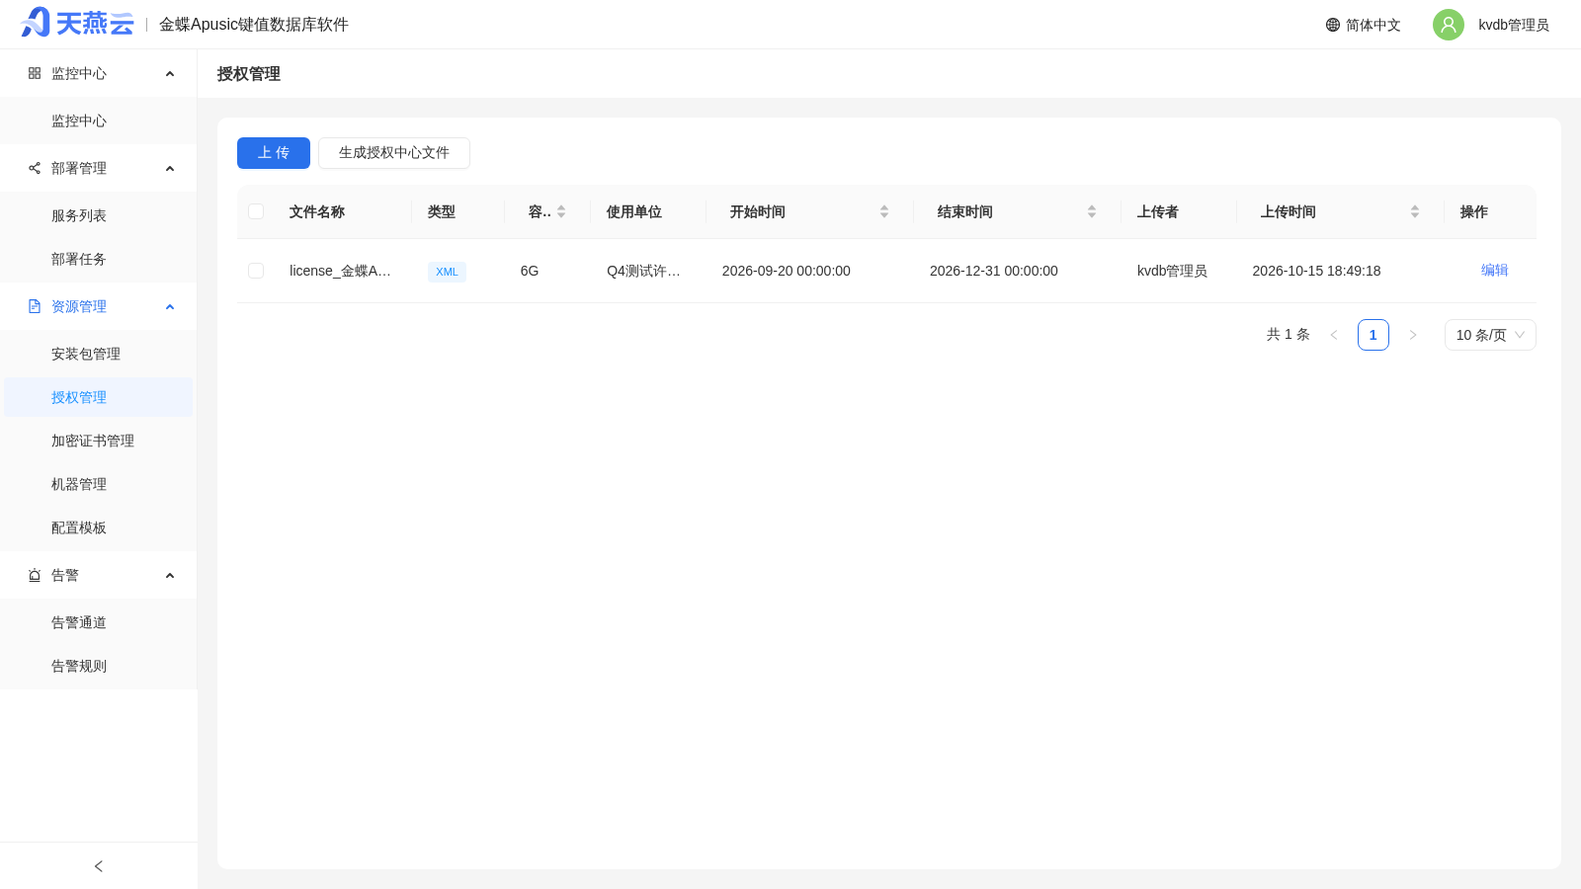The image size is (1581, 889).
Task: Click the 资源管理 document icon
Action: [35, 306]
